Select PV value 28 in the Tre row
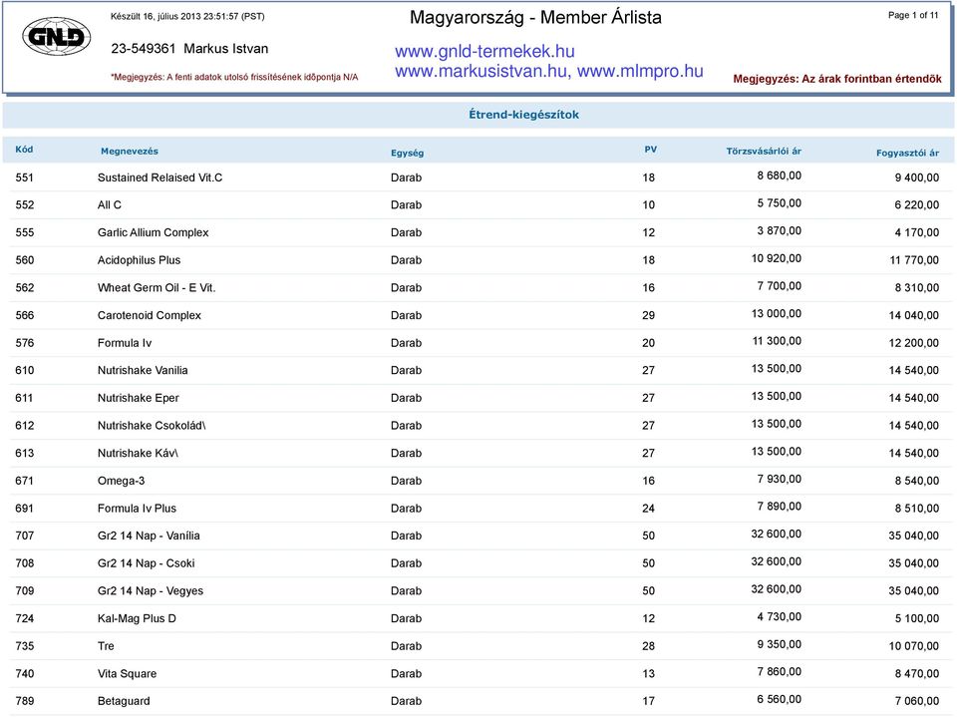This screenshot has height=717, width=957. tap(648, 646)
